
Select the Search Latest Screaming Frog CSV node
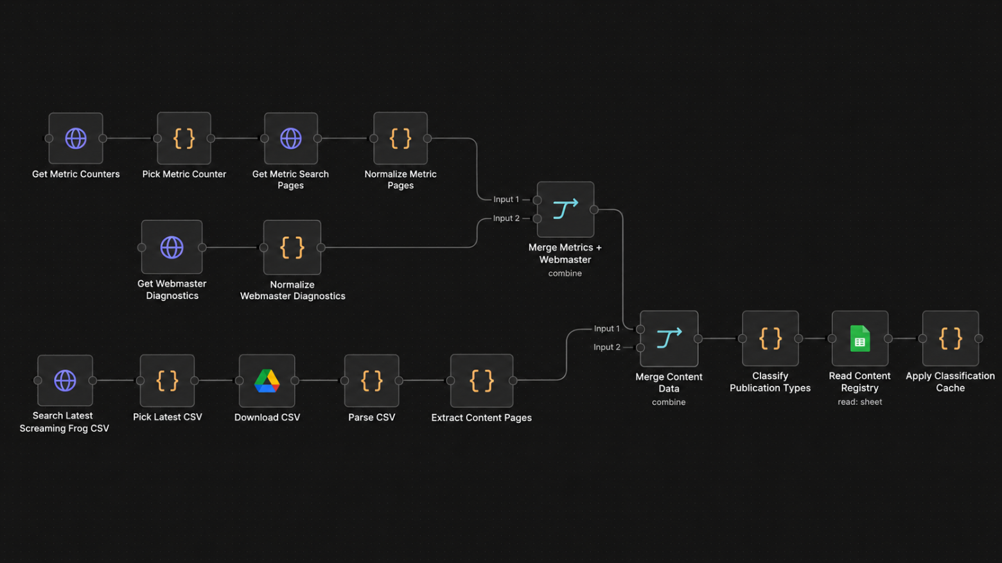pyautogui.click(x=65, y=381)
